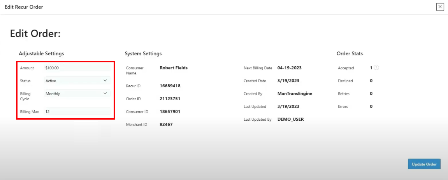Click the Recur ID value 16689418
Screen dimensions: 448x180
(x=170, y=86)
